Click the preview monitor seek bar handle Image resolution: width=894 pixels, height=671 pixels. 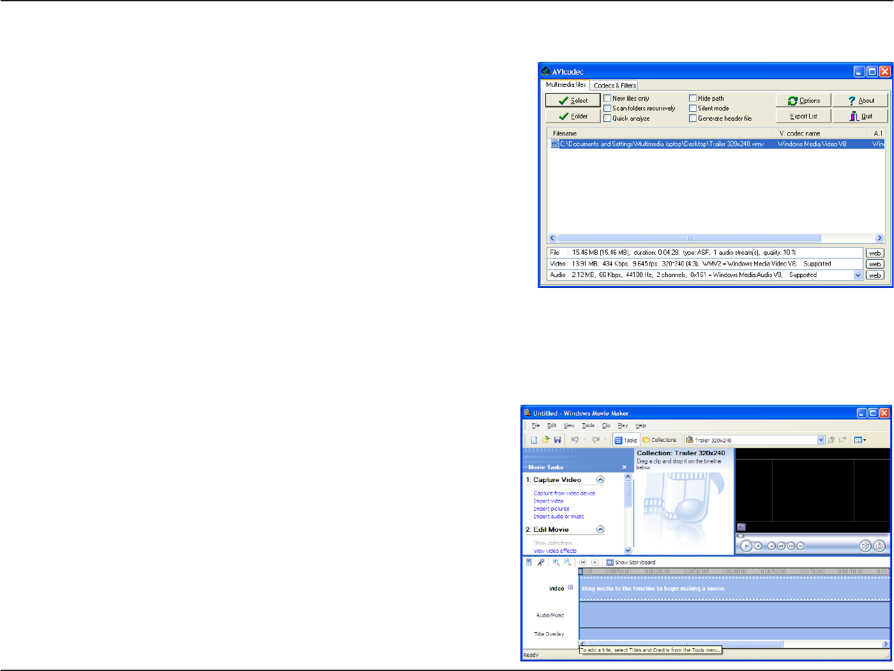(741, 536)
